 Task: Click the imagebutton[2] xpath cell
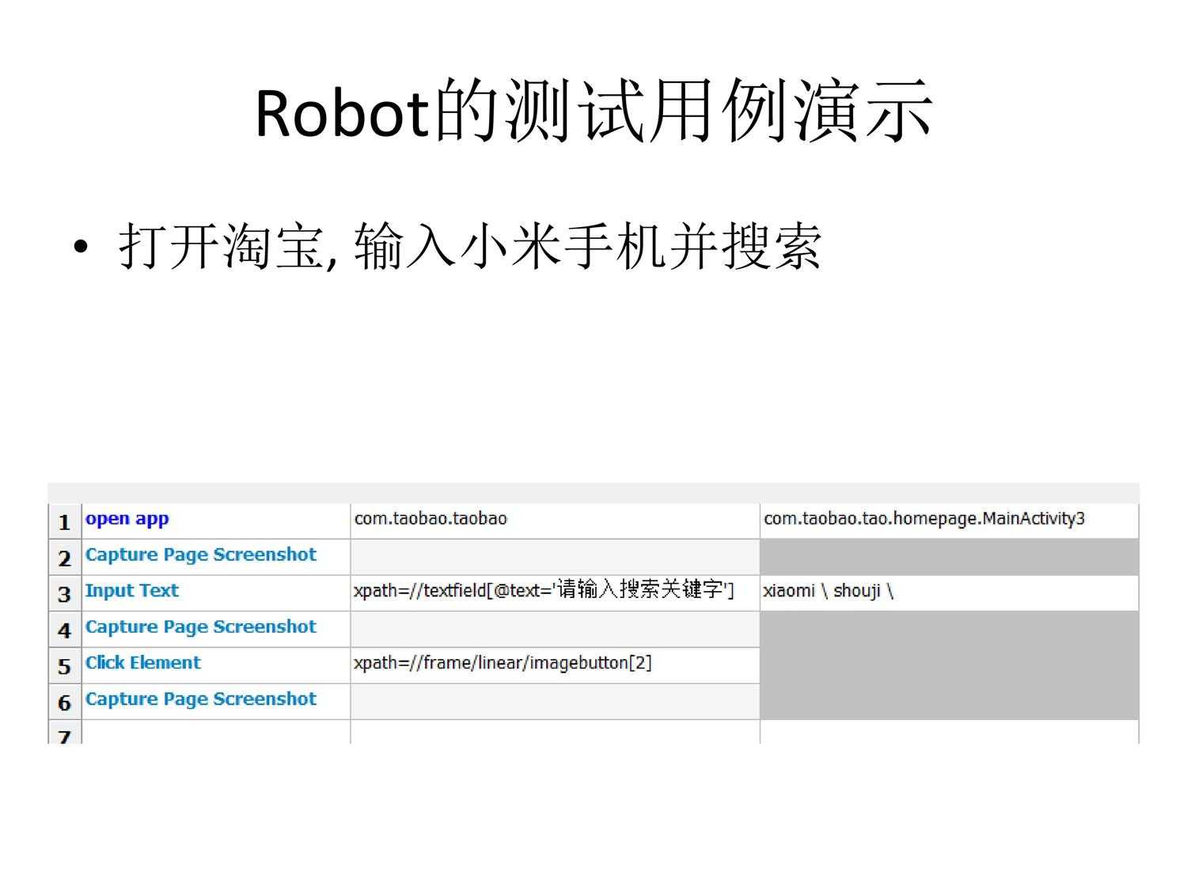[555, 665]
